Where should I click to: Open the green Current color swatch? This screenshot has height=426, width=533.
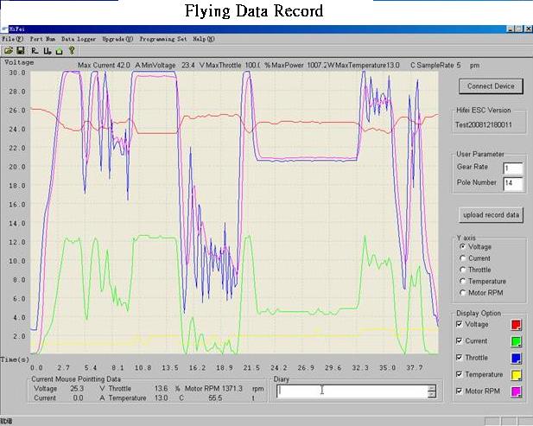pyautogui.click(x=517, y=341)
